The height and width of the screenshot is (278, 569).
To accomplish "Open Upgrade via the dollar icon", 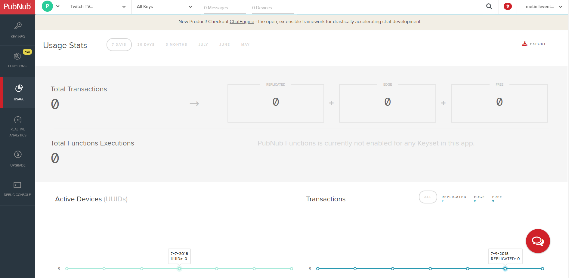I will pos(18,154).
